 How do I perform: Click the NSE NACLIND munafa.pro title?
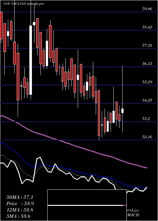[24, 4]
